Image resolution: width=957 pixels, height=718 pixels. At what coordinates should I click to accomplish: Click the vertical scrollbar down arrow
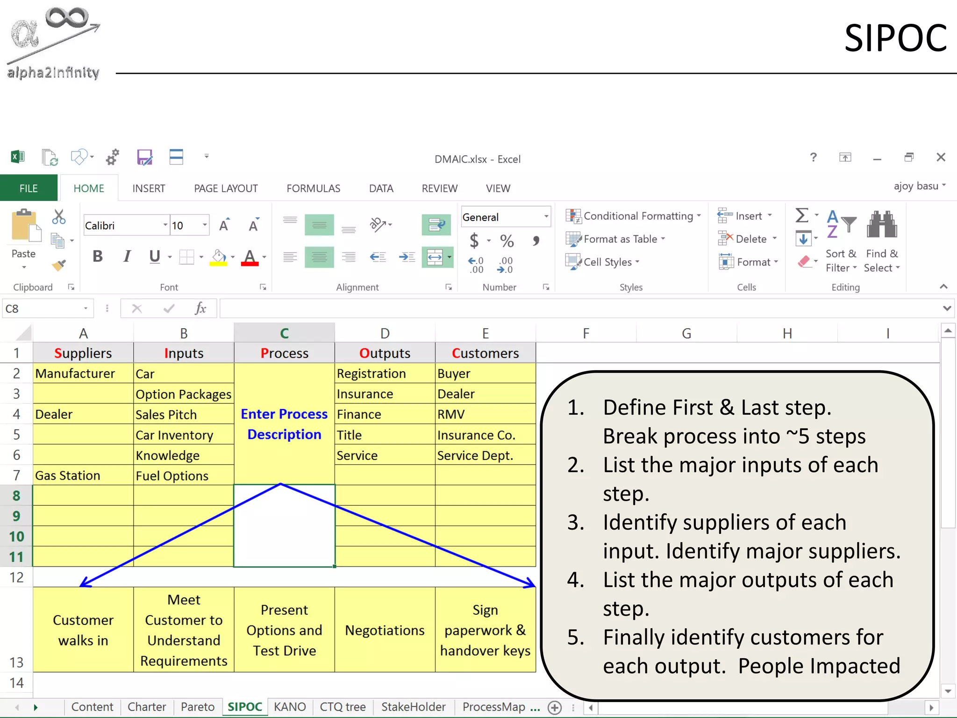pyautogui.click(x=948, y=691)
